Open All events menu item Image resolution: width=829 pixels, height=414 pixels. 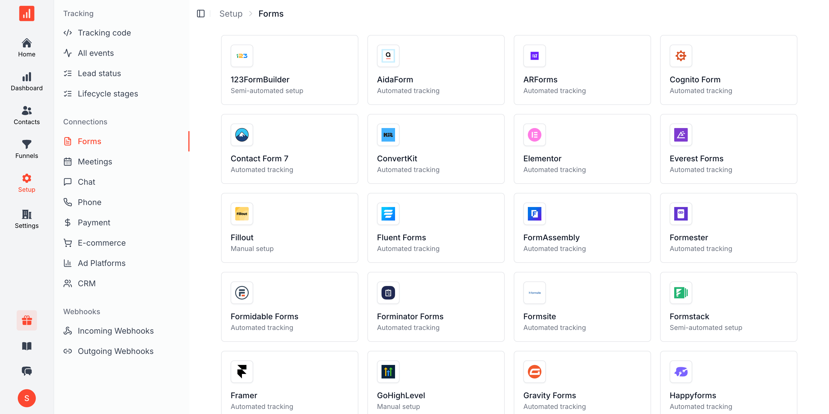(x=122, y=53)
